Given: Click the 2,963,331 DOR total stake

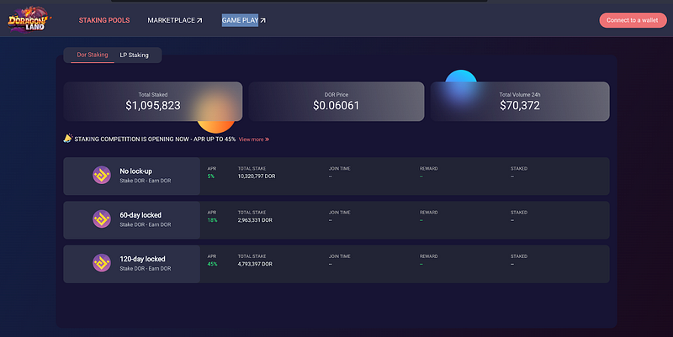Looking at the screenshot, I should tap(255, 220).
